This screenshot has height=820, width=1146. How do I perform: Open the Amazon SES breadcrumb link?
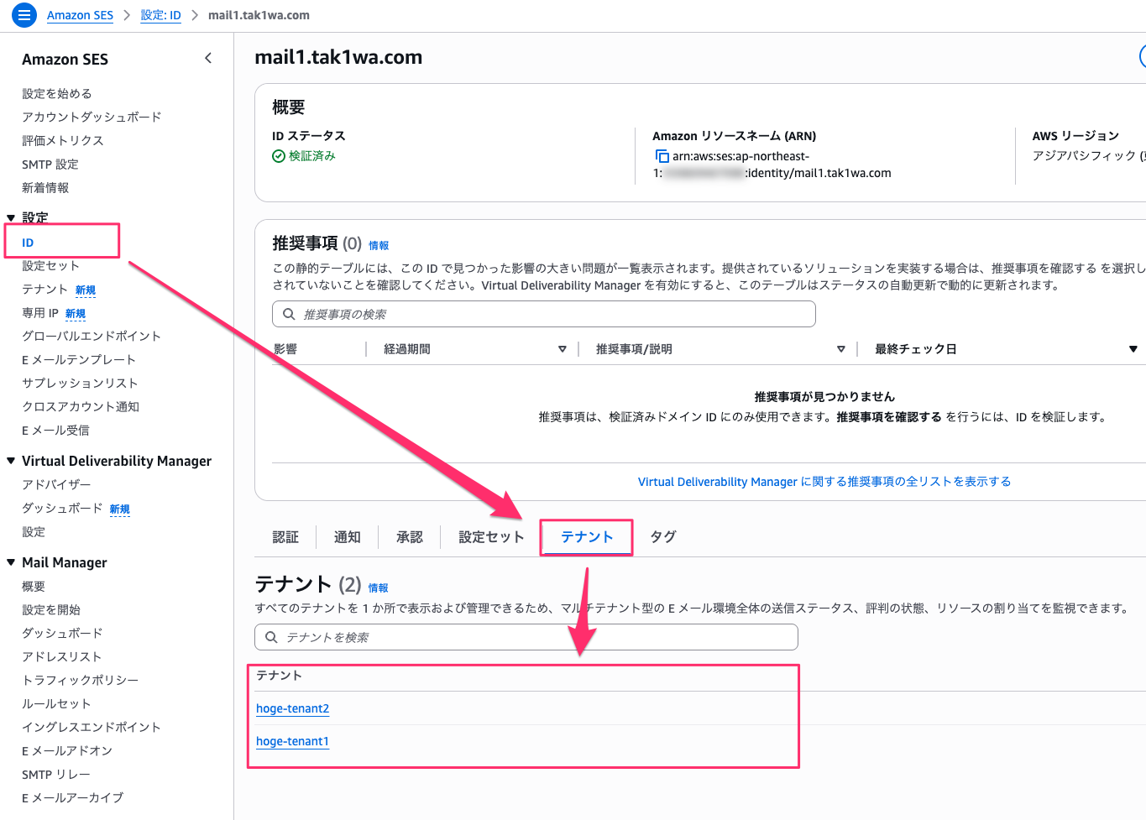pyautogui.click(x=80, y=15)
